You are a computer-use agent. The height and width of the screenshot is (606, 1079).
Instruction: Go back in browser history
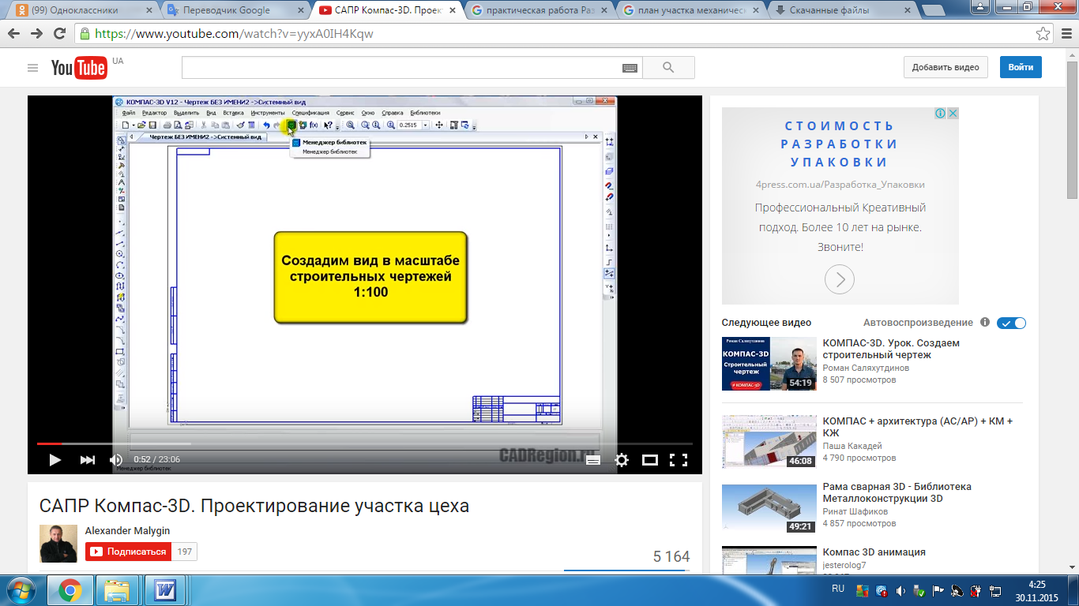tap(13, 34)
